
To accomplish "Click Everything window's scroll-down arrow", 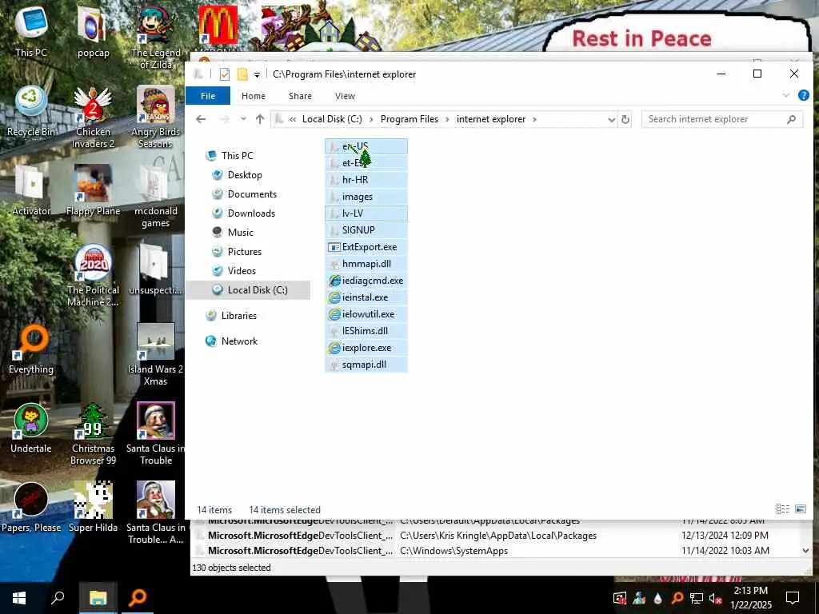I will click(805, 551).
